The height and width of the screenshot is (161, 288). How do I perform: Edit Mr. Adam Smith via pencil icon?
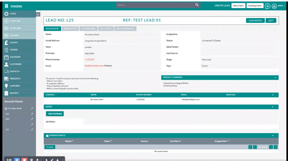click(x=32, y=108)
